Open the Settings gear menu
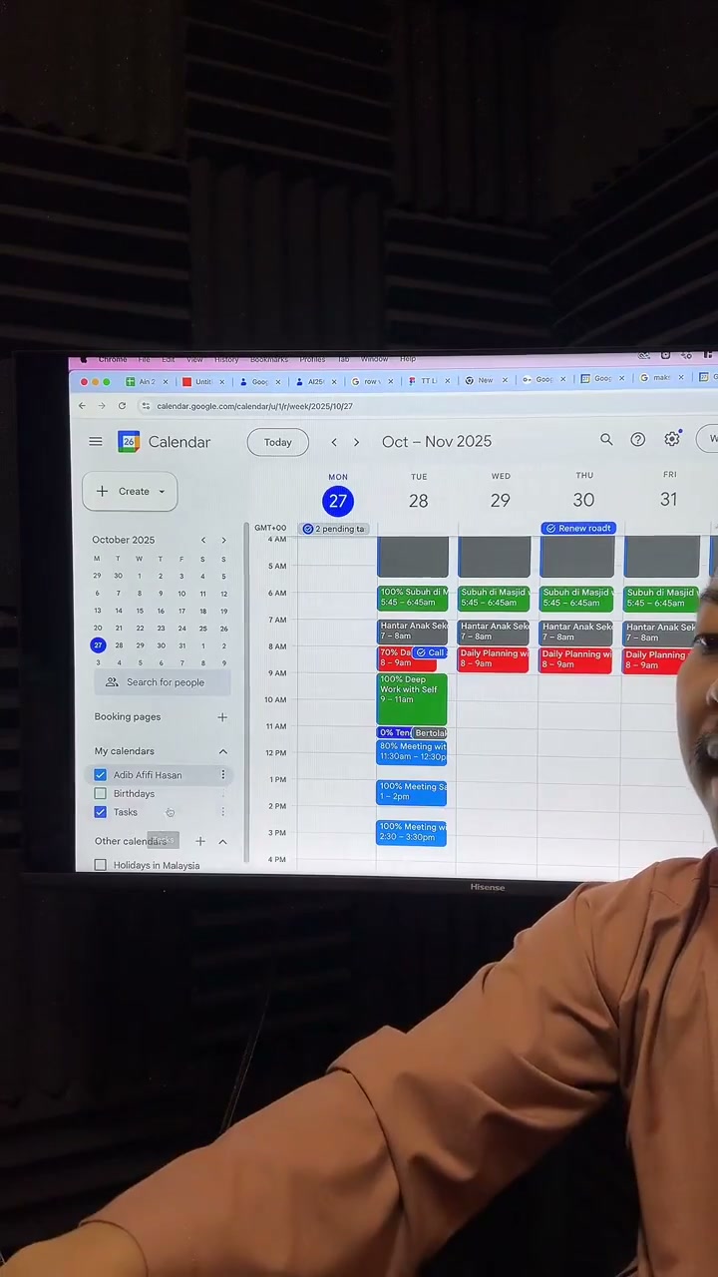Viewport: 718px width, 1277px height. point(672,439)
